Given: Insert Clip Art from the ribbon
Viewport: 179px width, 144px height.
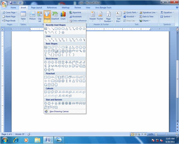Looking at the screenshot, I should pos(40,16).
